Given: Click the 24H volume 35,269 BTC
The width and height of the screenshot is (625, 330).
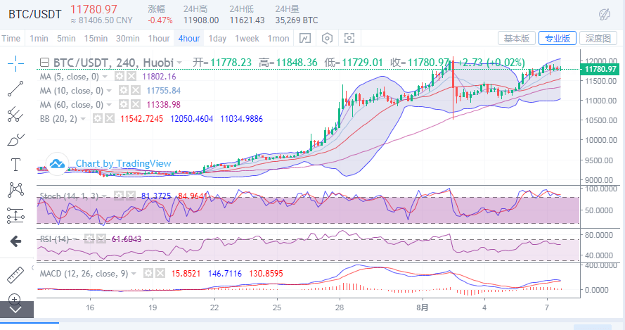Looking at the screenshot, I should 297,20.
